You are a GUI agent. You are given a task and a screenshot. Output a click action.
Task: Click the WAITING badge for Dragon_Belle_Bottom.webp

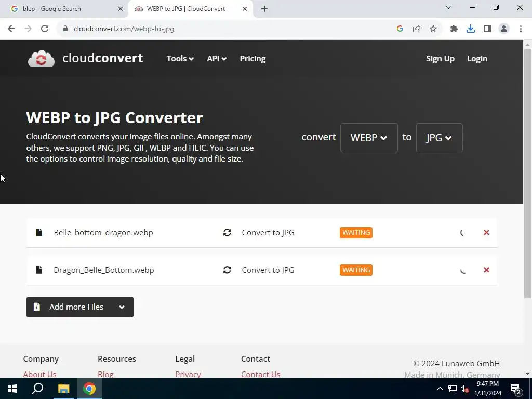356,270
